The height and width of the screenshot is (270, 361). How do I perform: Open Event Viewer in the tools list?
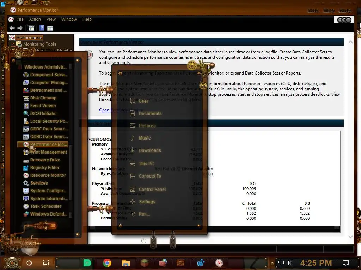(x=40, y=106)
